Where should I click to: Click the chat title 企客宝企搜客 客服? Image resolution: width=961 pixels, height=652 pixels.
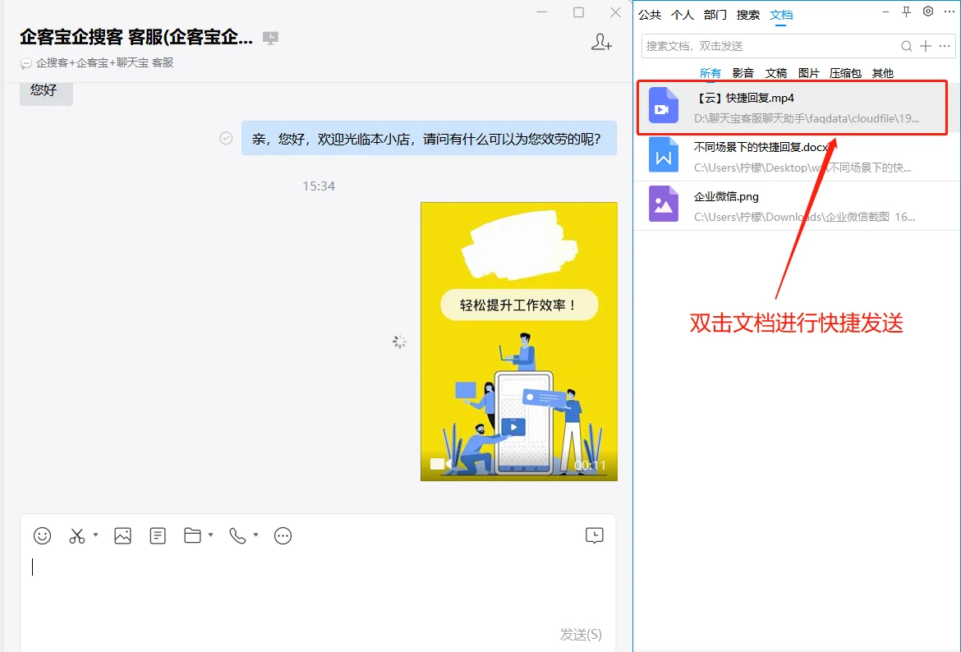pos(136,38)
